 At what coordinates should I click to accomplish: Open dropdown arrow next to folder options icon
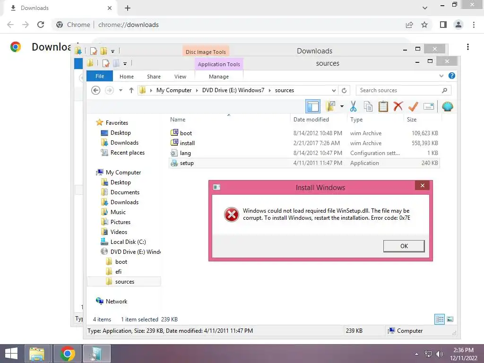click(x=342, y=106)
